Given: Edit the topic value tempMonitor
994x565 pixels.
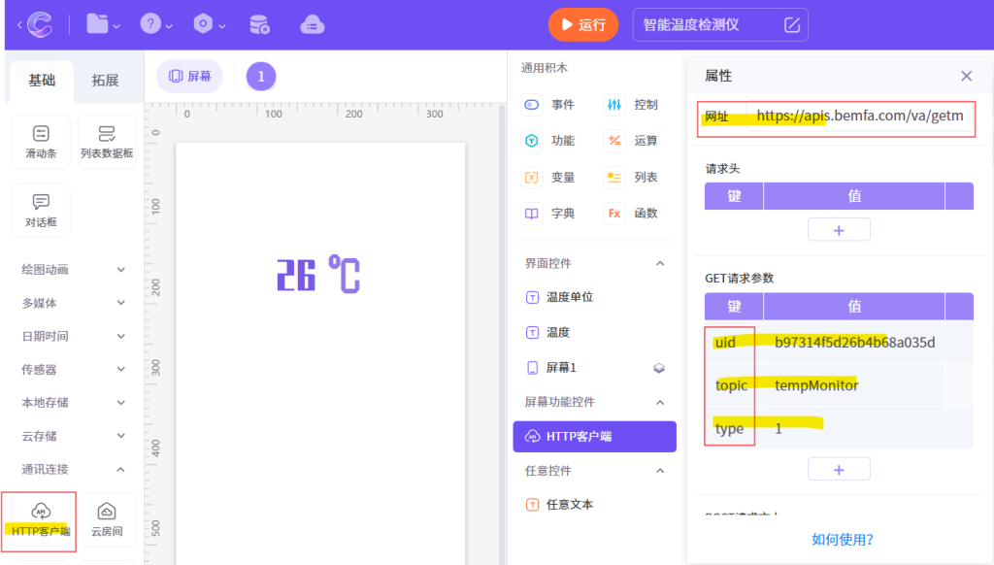Looking at the screenshot, I should coord(854,385).
